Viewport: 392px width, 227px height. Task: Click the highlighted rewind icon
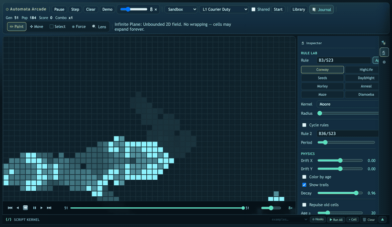tap(25, 208)
